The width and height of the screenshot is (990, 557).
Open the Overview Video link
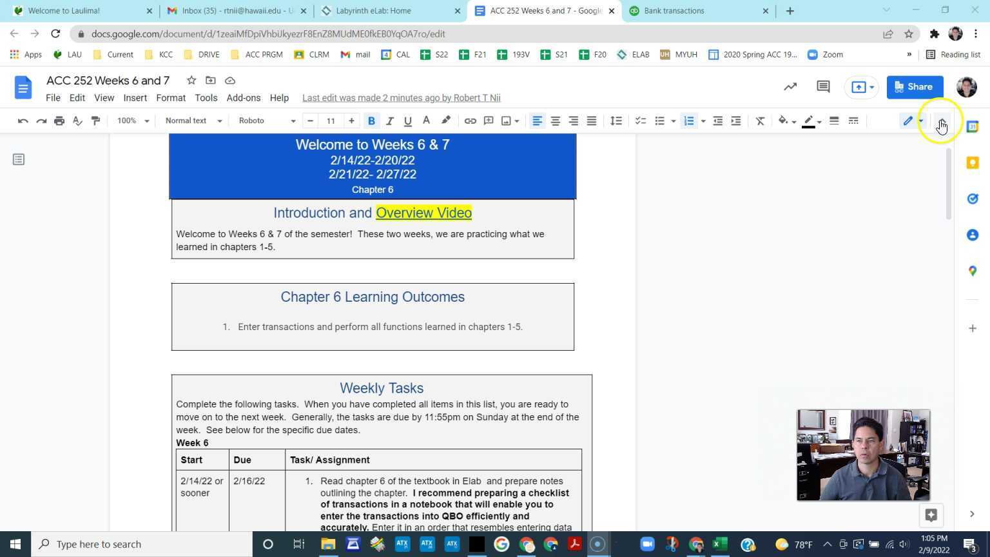tap(423, 213)
